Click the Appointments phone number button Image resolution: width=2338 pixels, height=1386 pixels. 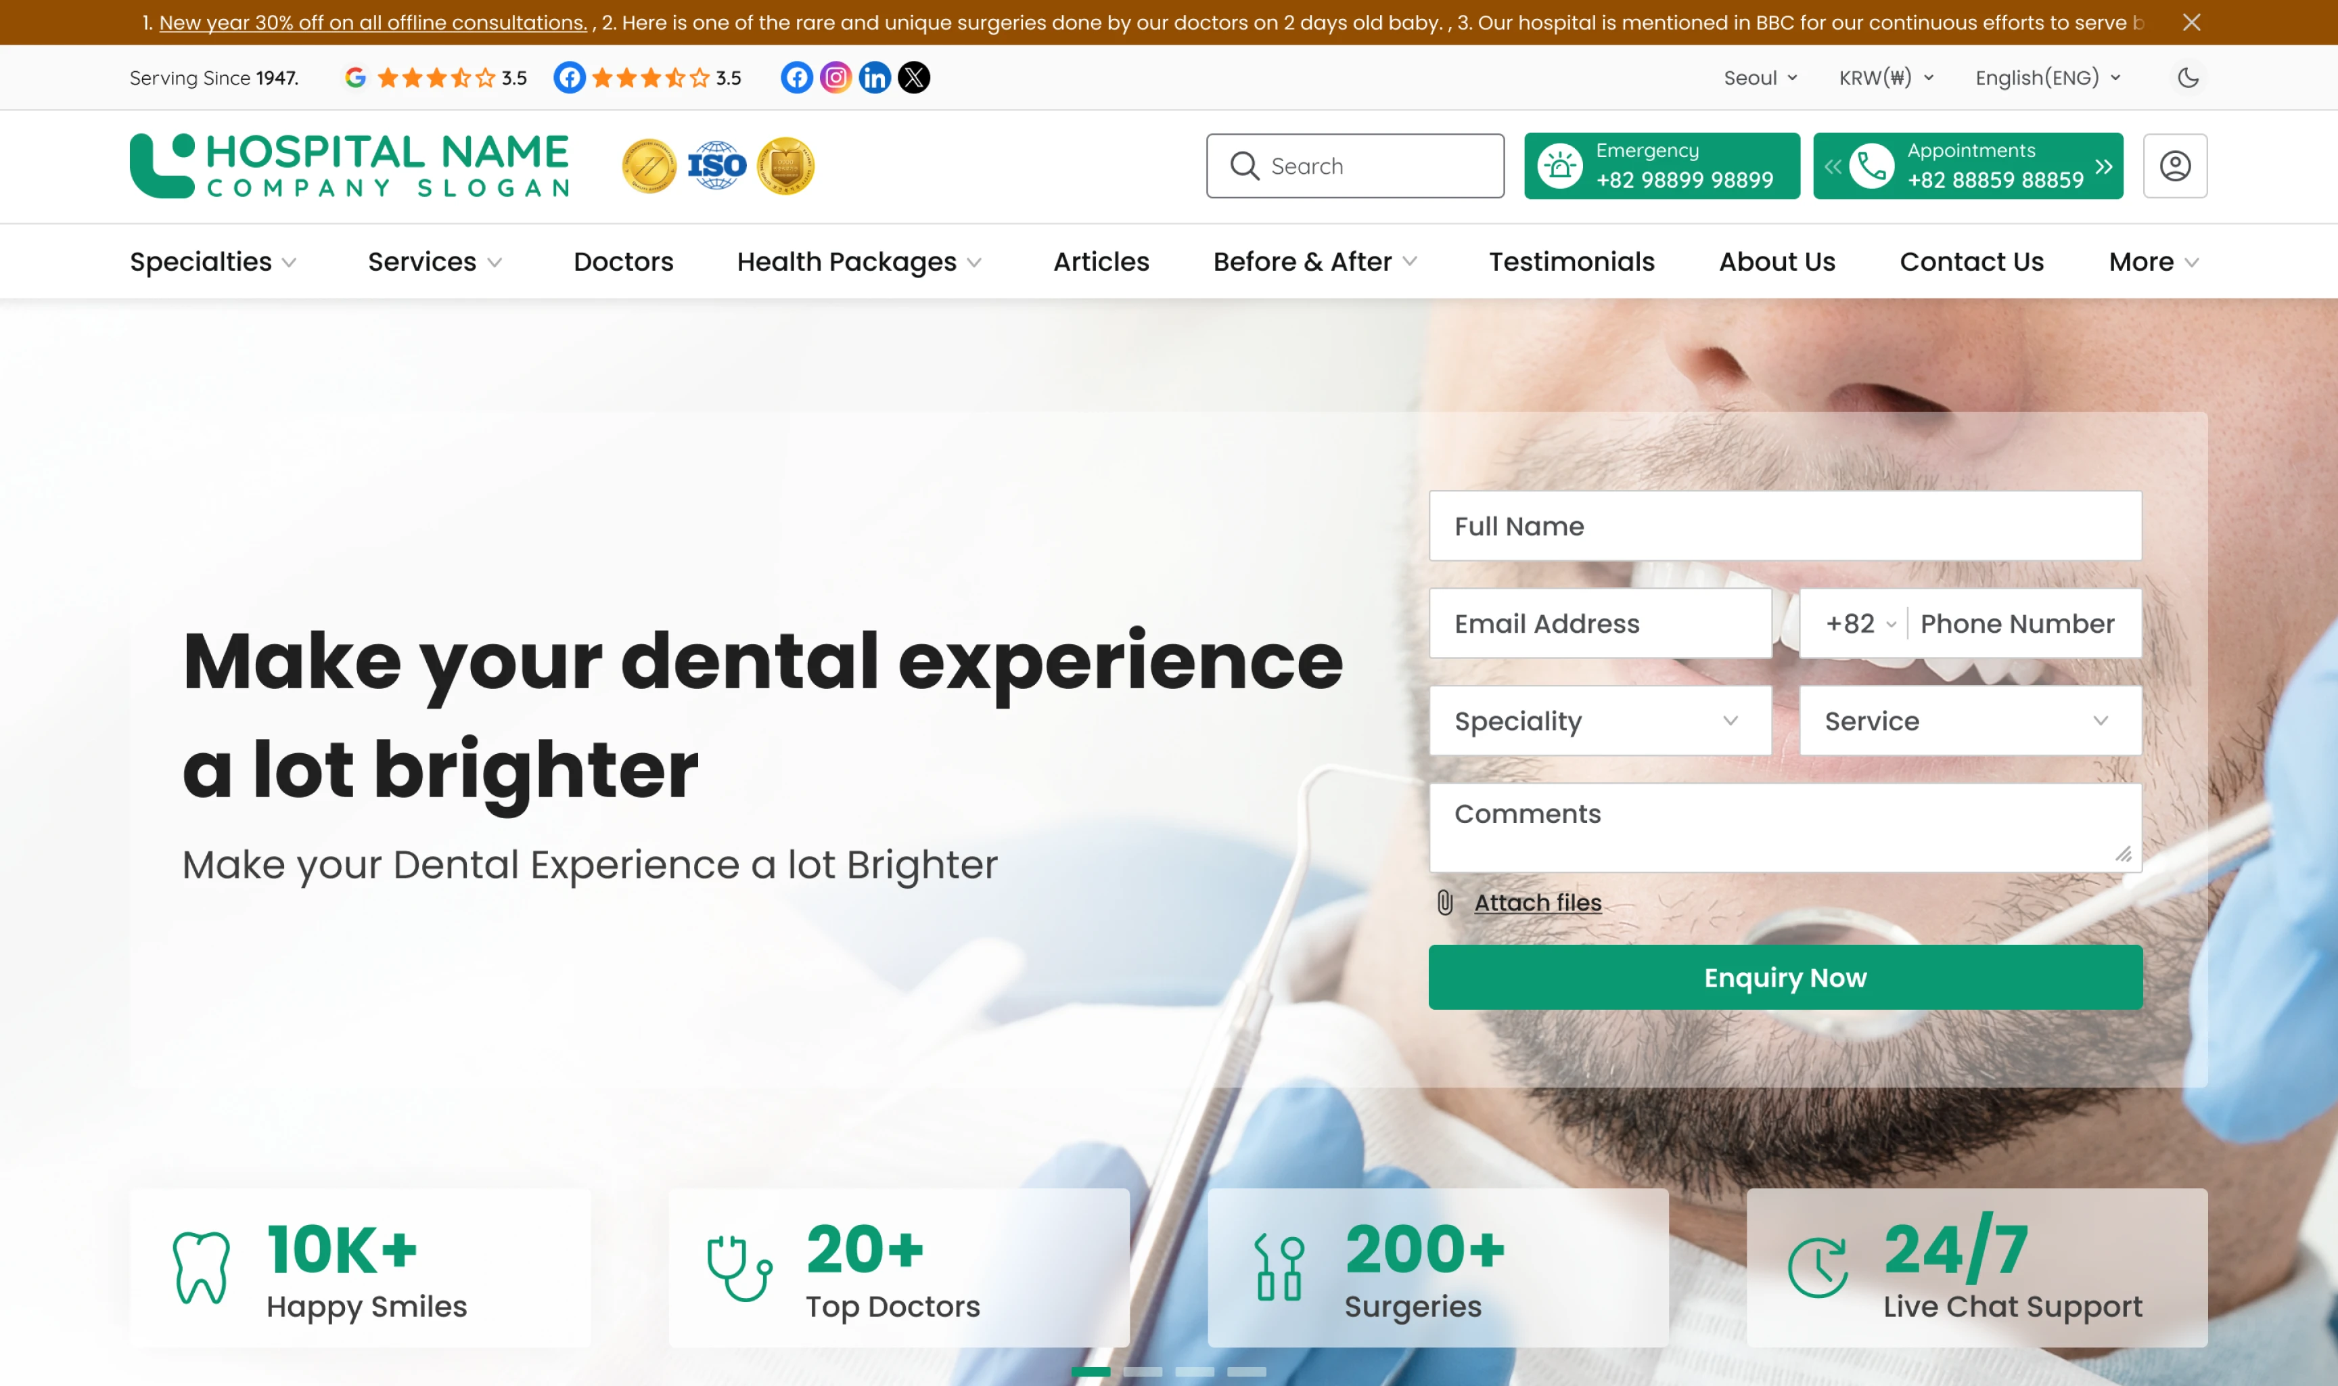point(1969,165)
